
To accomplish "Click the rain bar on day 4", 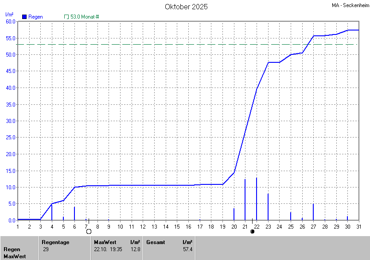I will 52,212.
